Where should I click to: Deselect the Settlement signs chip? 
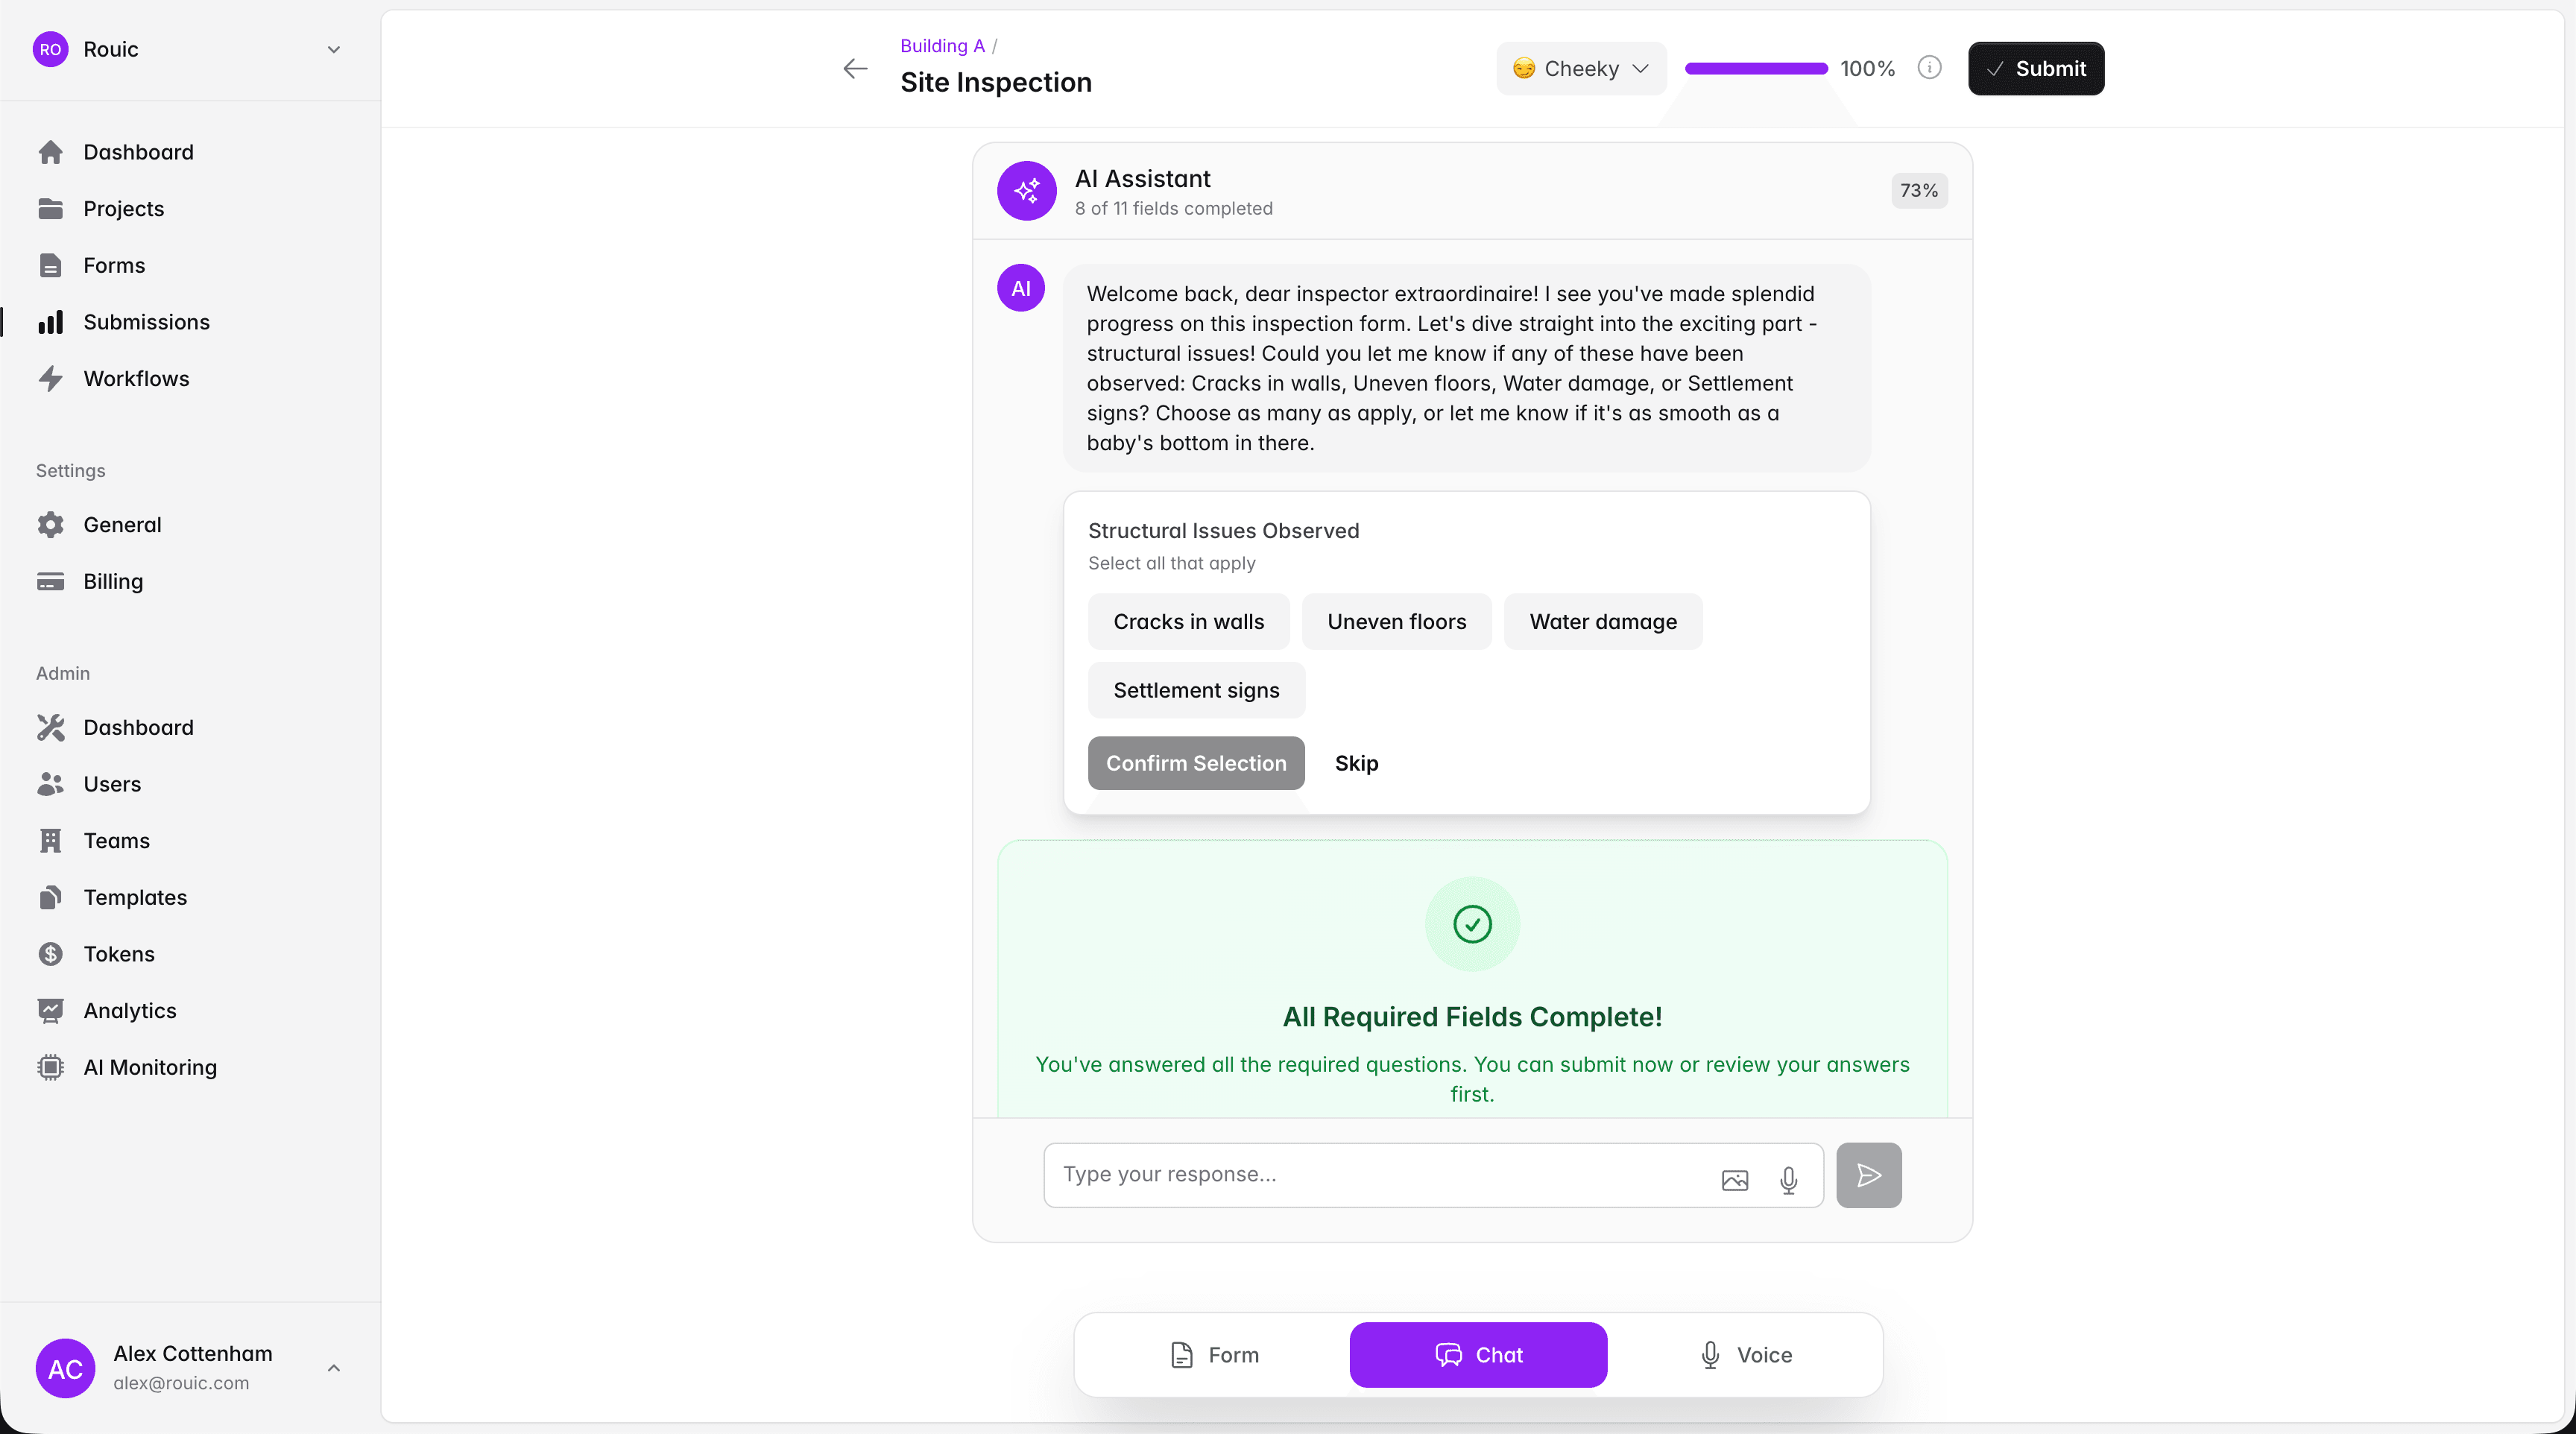1196,690
